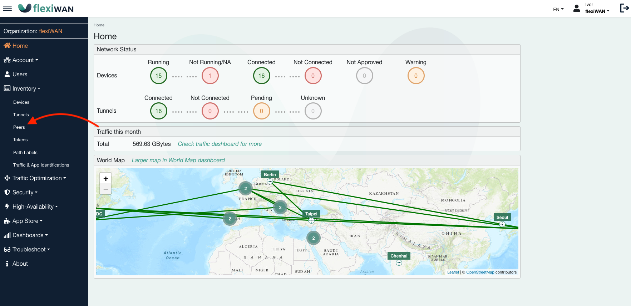The width and height of the screenshot is (631, 306).
Task: Click the user profile avatar icon
Action: coord(576,9)
